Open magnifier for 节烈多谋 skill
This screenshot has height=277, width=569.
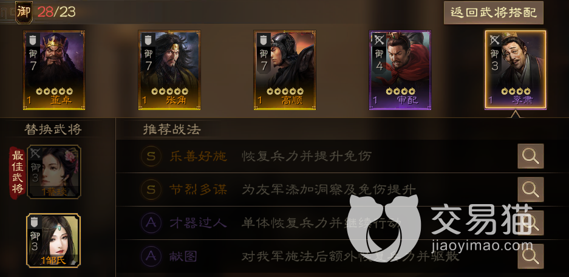click(x=530, y=190)
